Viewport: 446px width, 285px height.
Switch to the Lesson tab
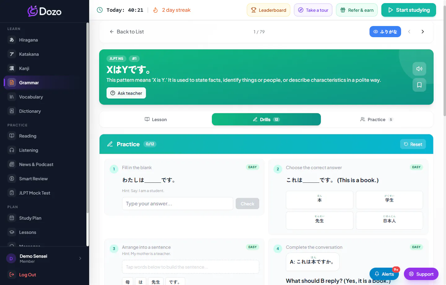156,119
